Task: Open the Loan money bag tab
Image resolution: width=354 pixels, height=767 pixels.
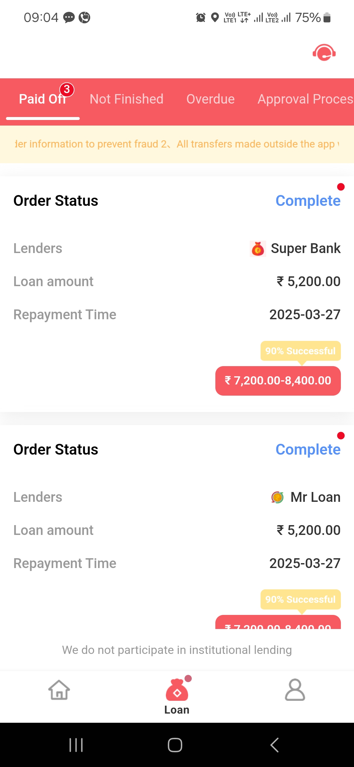Action: pos(177,696)
